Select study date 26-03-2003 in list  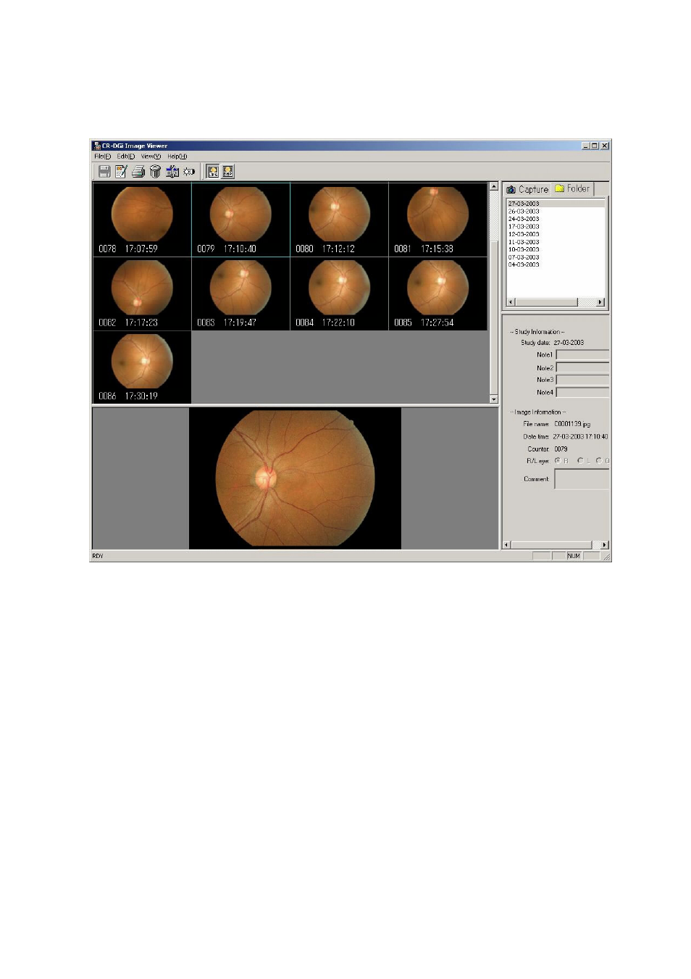coord(524,212)
